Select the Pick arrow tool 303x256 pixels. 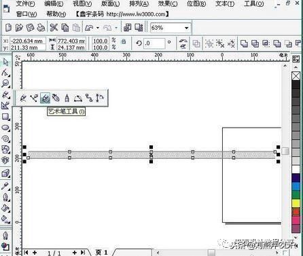[x=5, y=62]
